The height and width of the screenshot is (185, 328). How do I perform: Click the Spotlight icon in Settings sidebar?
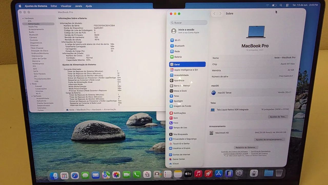171,101
